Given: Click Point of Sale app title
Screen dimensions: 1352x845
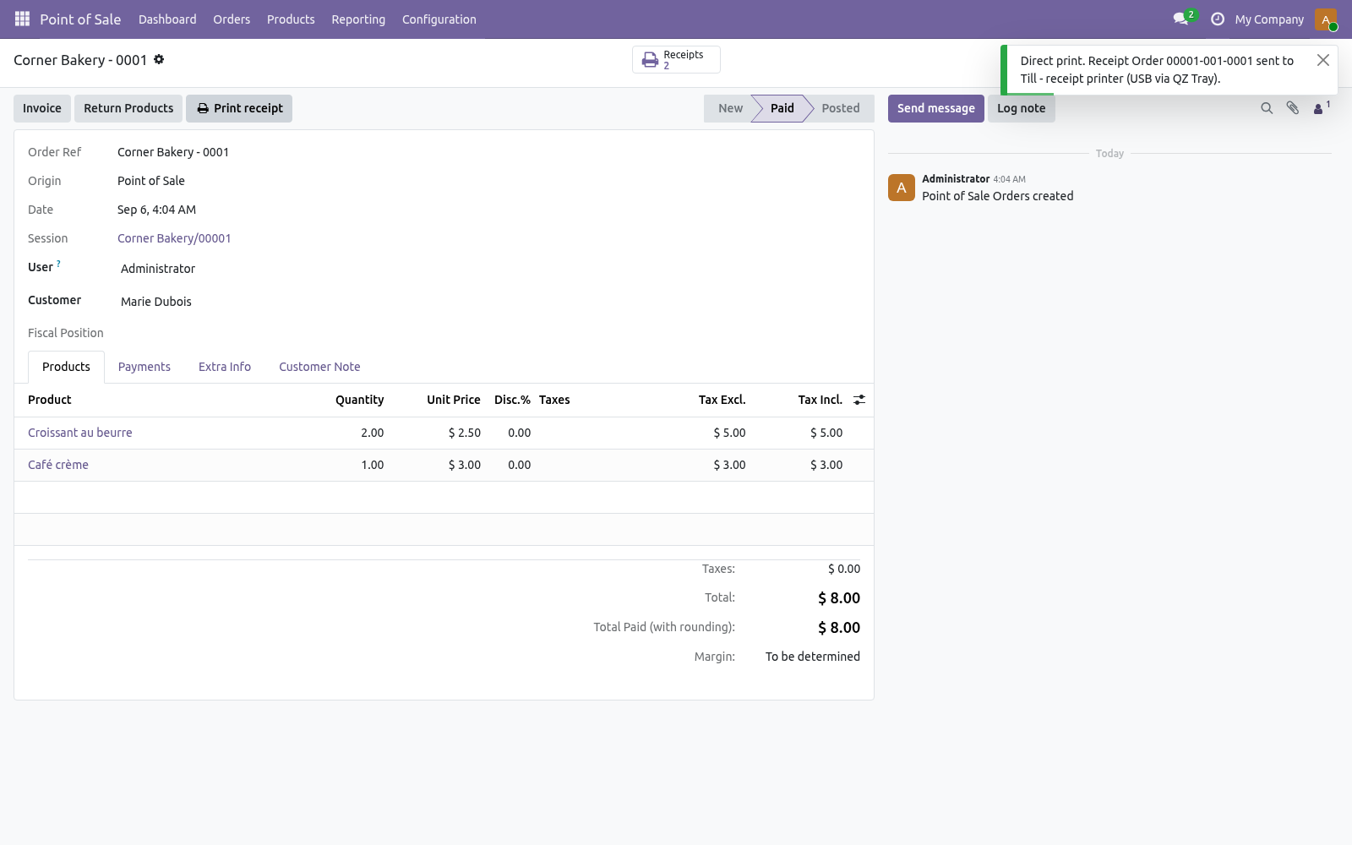Looking at the screenshot, I should (x=80, y=19).
